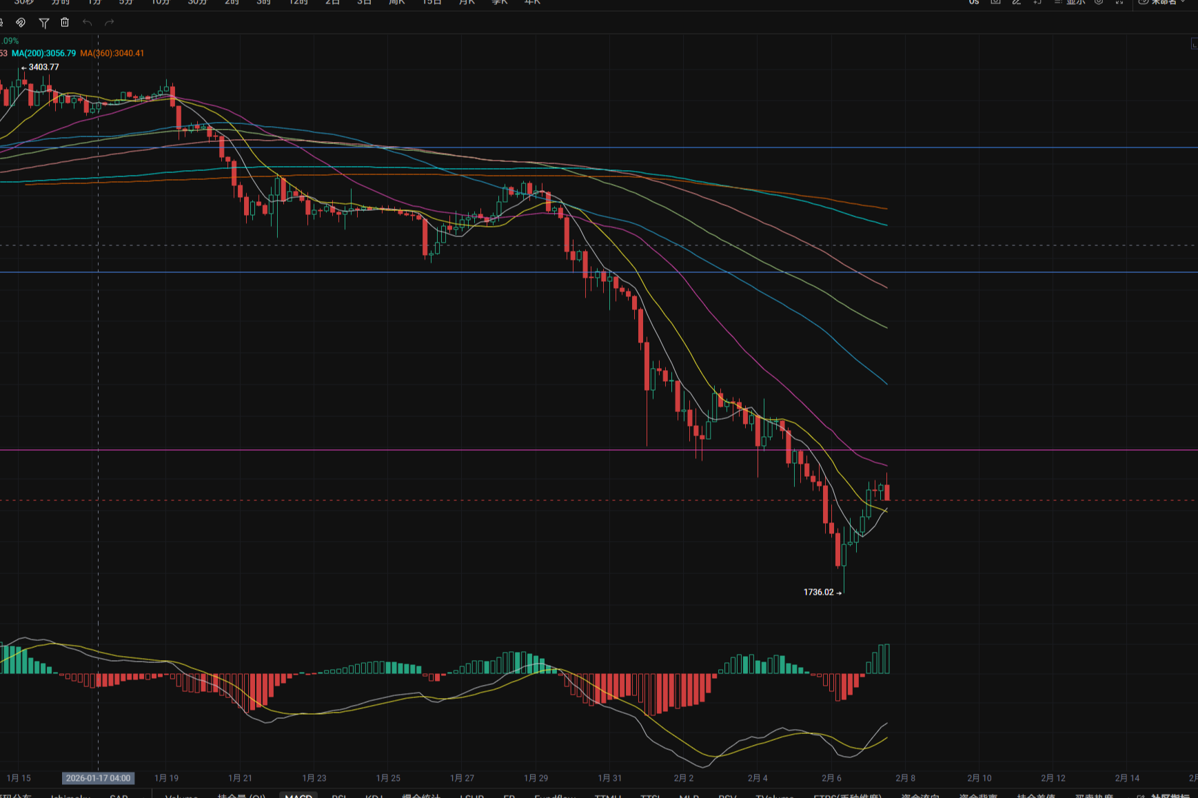Toggle the MA(360) indicator label

(112, 53)
